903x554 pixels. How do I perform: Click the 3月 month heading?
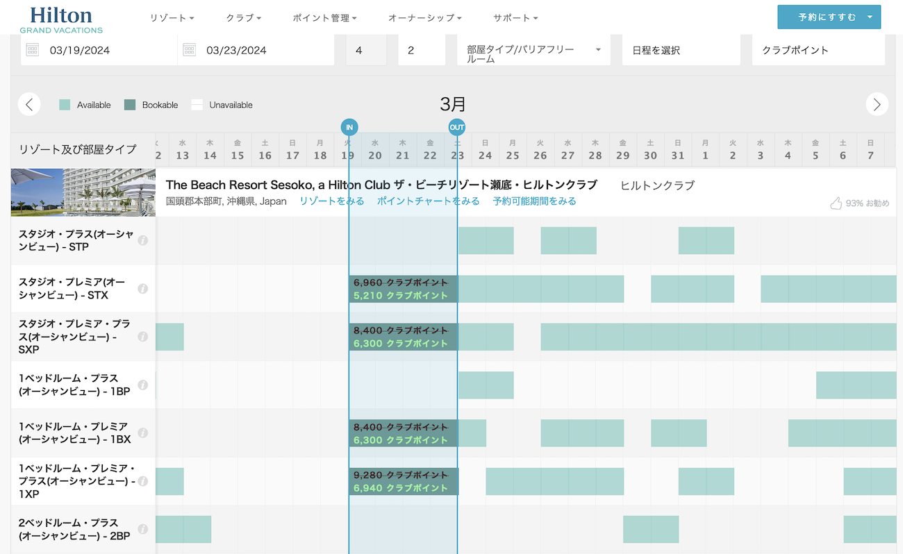453,104
